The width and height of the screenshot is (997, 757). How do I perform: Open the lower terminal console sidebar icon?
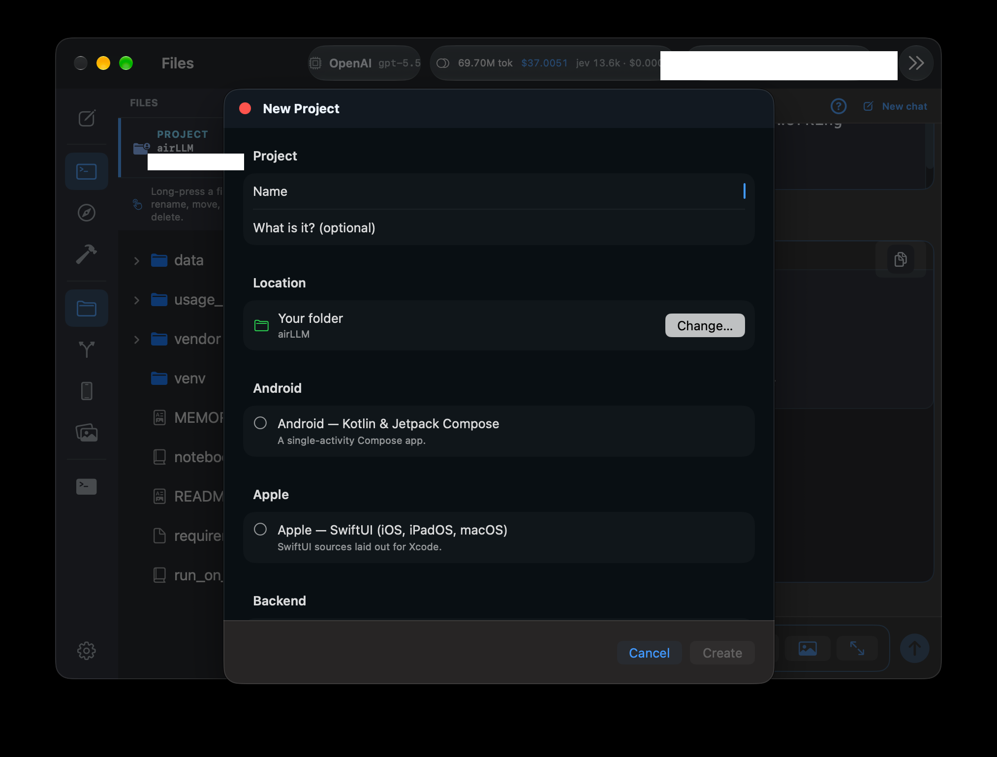pyautogui.click(x=87, y=486)
